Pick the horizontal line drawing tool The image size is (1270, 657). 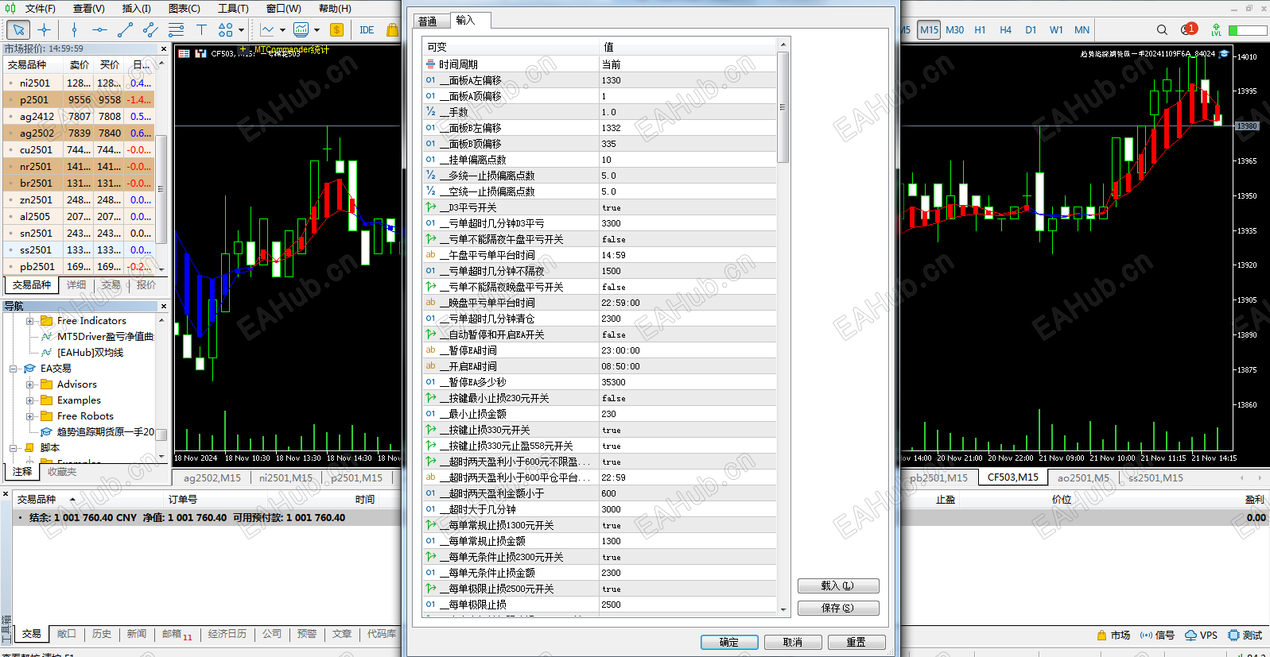[99, 30]
